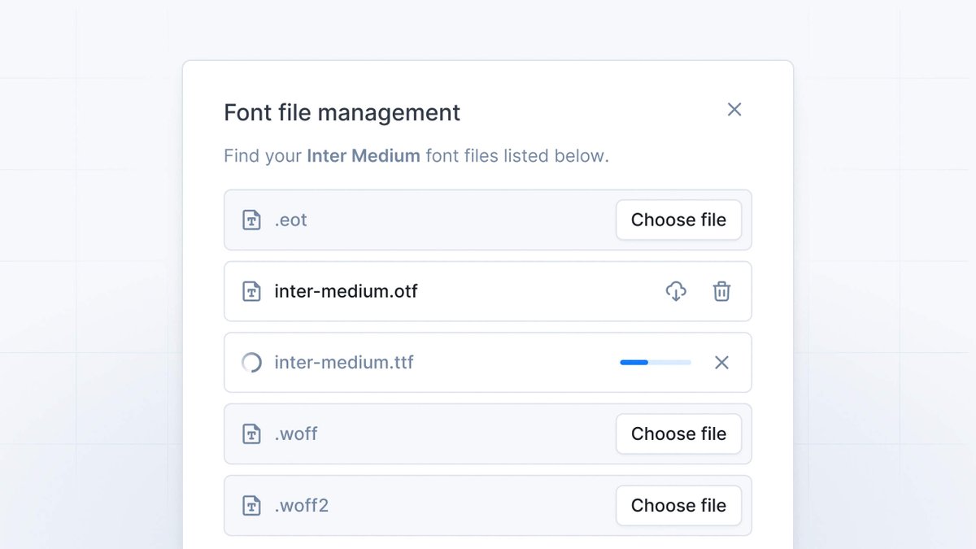Click the font icon next to inter-medium.otf
The image size is (976, 549).
click(252, 291)
